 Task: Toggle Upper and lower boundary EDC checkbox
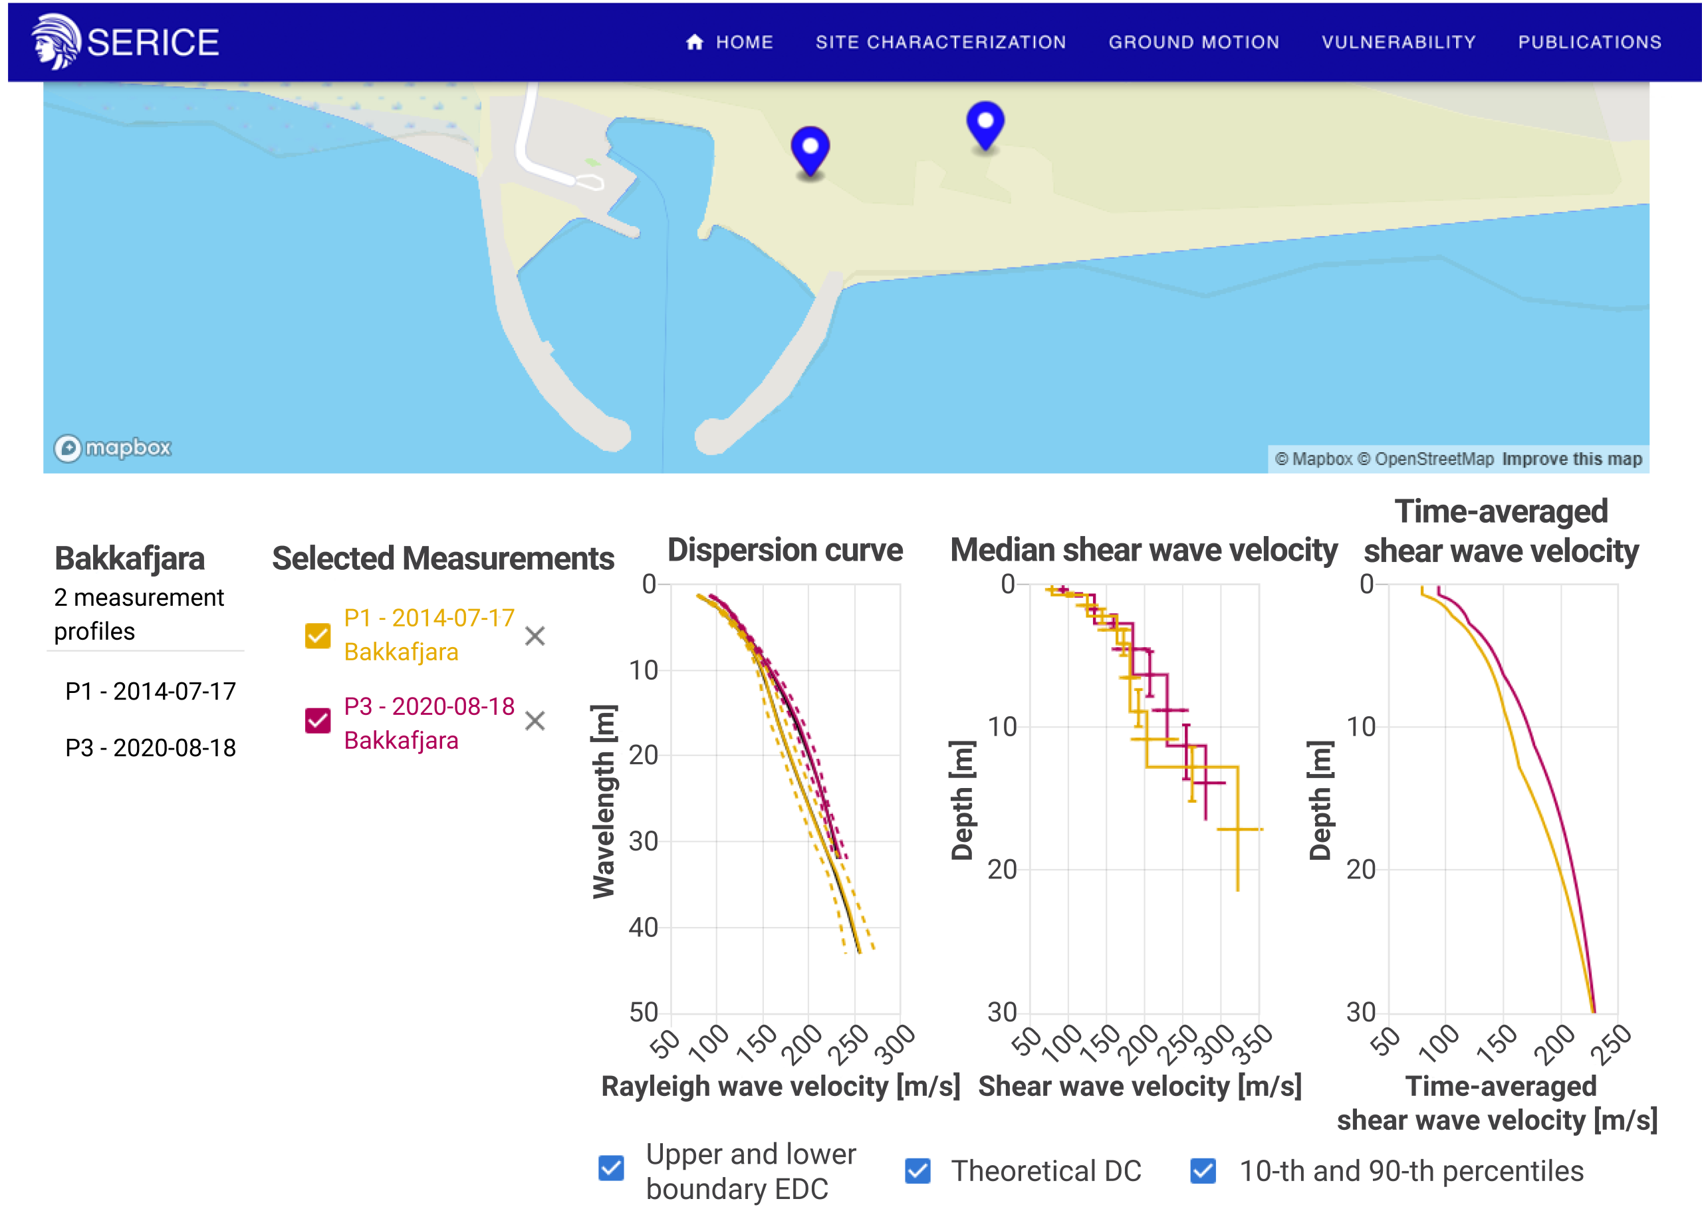click(612, 1168)
